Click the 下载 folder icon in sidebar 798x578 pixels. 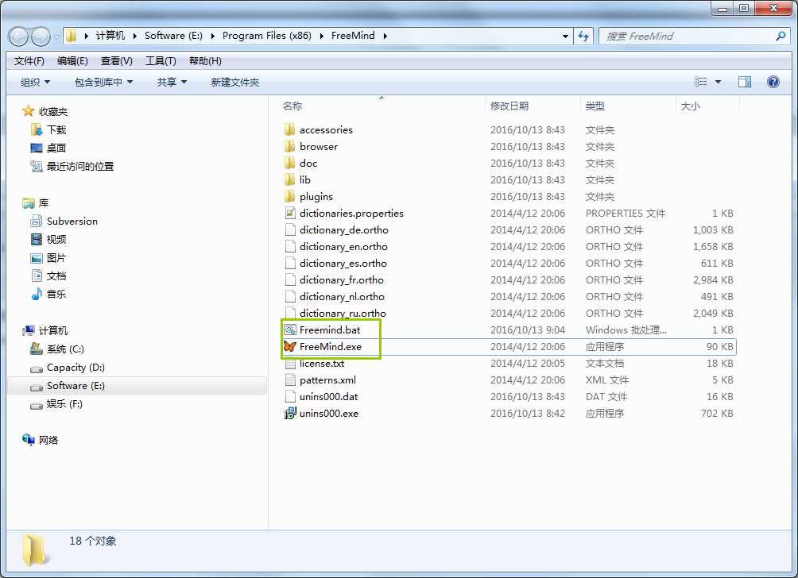36,129
